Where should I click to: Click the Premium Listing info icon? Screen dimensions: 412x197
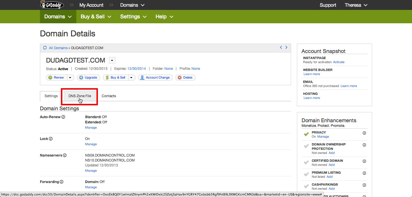point(364,173)
